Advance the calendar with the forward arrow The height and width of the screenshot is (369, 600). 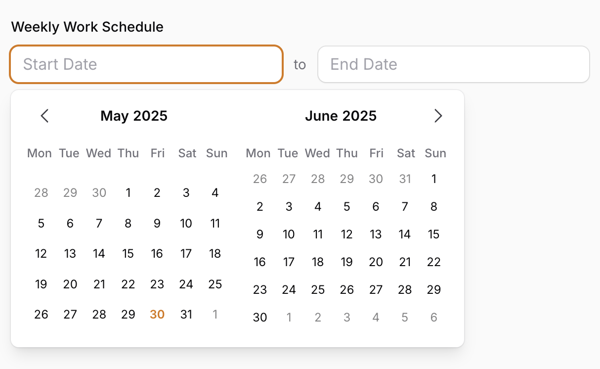click(438, 116)
